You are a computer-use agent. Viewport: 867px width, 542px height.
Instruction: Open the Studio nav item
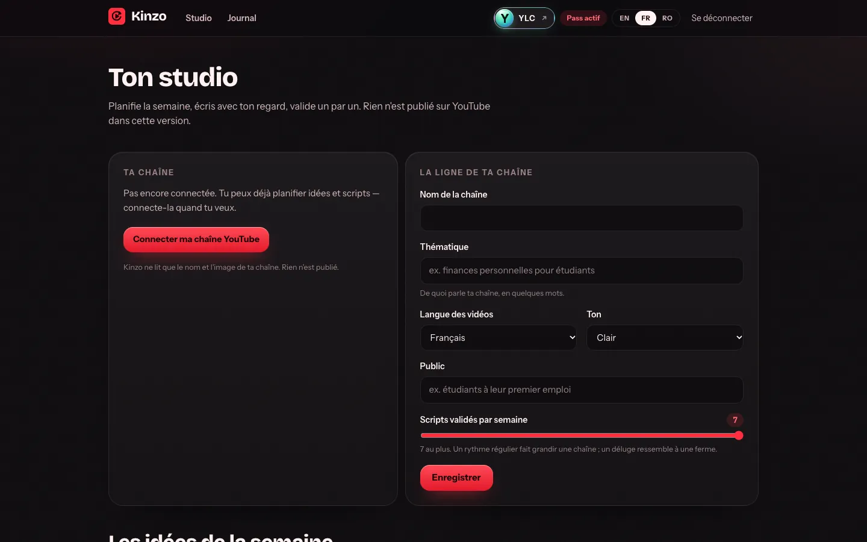pos(199,18)
